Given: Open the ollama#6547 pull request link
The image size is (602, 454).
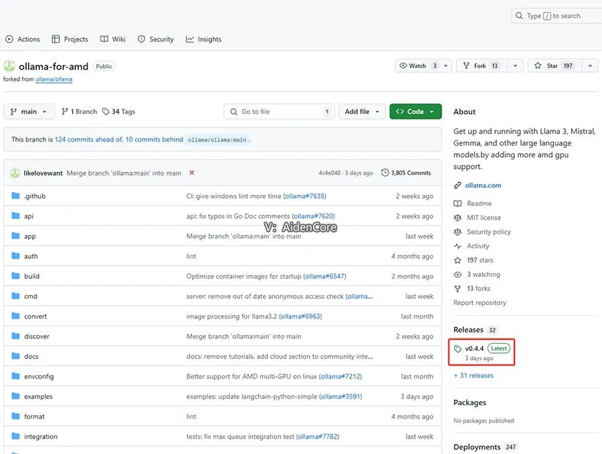Looking at the screenshot, I should point(324,276).
